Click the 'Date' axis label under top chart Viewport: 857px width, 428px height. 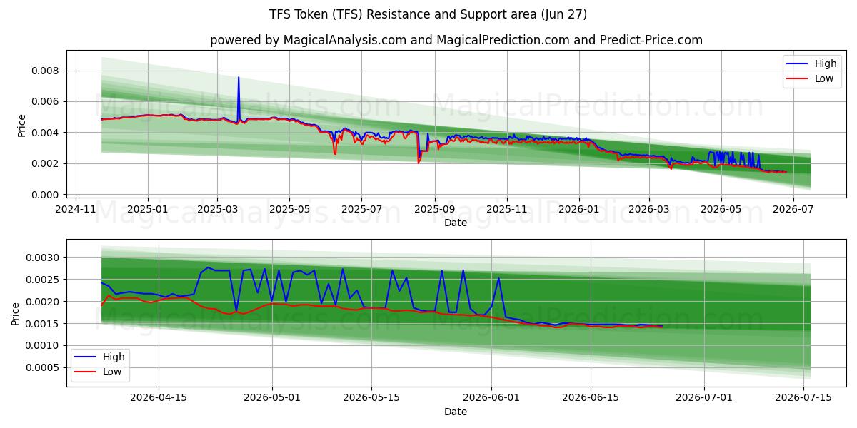456,223
